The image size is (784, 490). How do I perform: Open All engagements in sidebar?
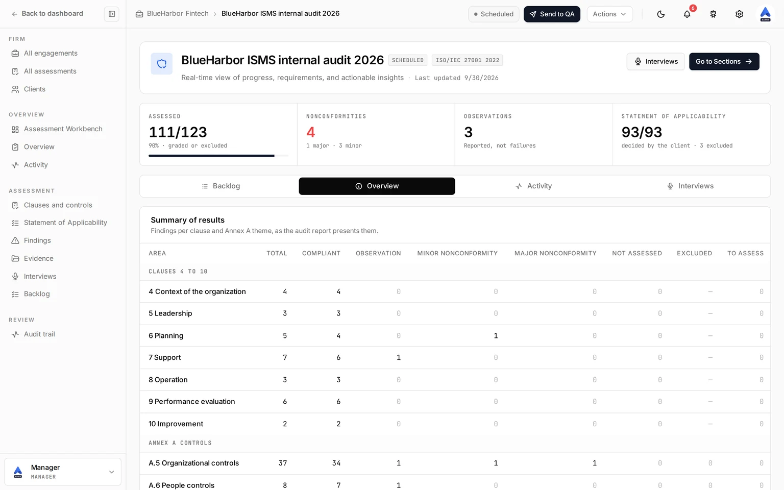click(x=51, y=53)
